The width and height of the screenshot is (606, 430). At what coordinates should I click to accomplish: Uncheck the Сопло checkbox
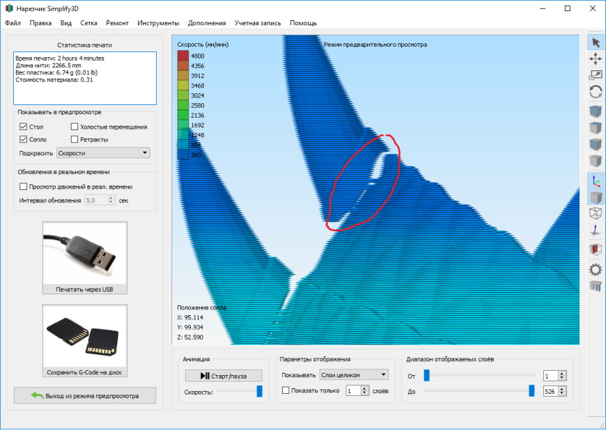coord(23,139)
